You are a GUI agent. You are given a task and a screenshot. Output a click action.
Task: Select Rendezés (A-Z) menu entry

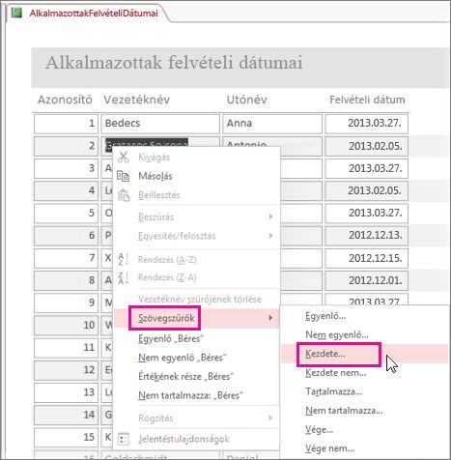pyautogui.click(x=197, y=260)
